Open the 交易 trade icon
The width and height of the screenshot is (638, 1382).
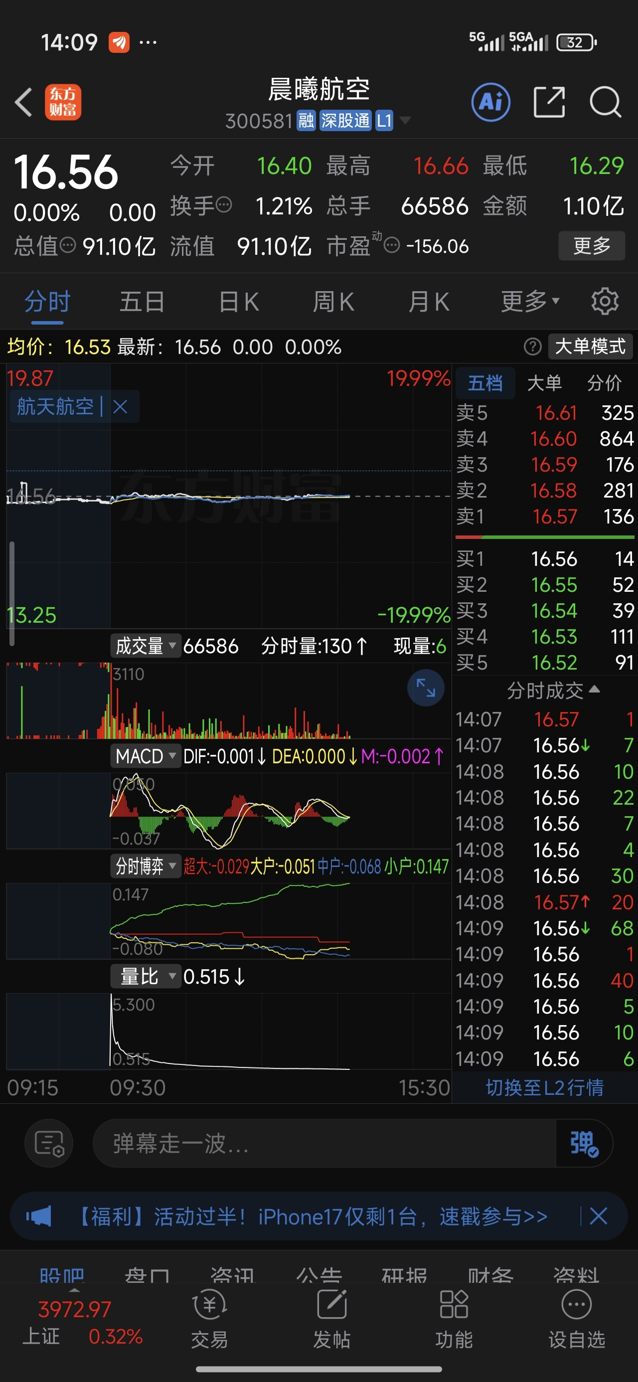tap(209, 1320)
